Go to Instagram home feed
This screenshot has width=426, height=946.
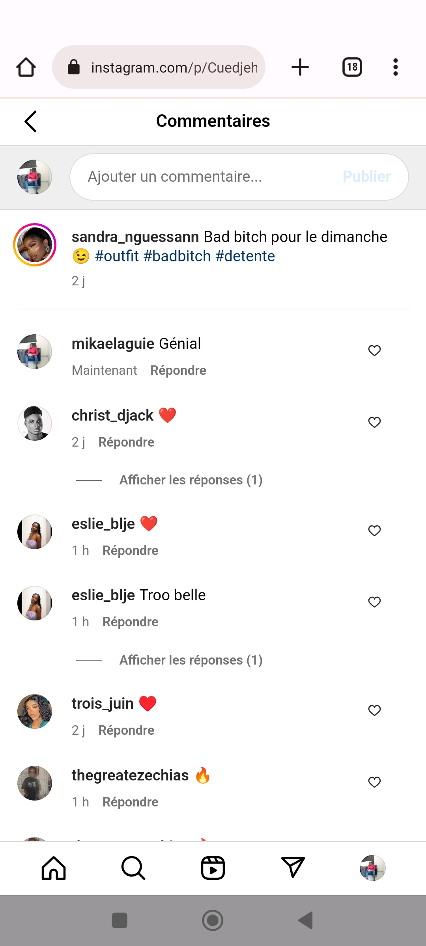pos(54,868)
